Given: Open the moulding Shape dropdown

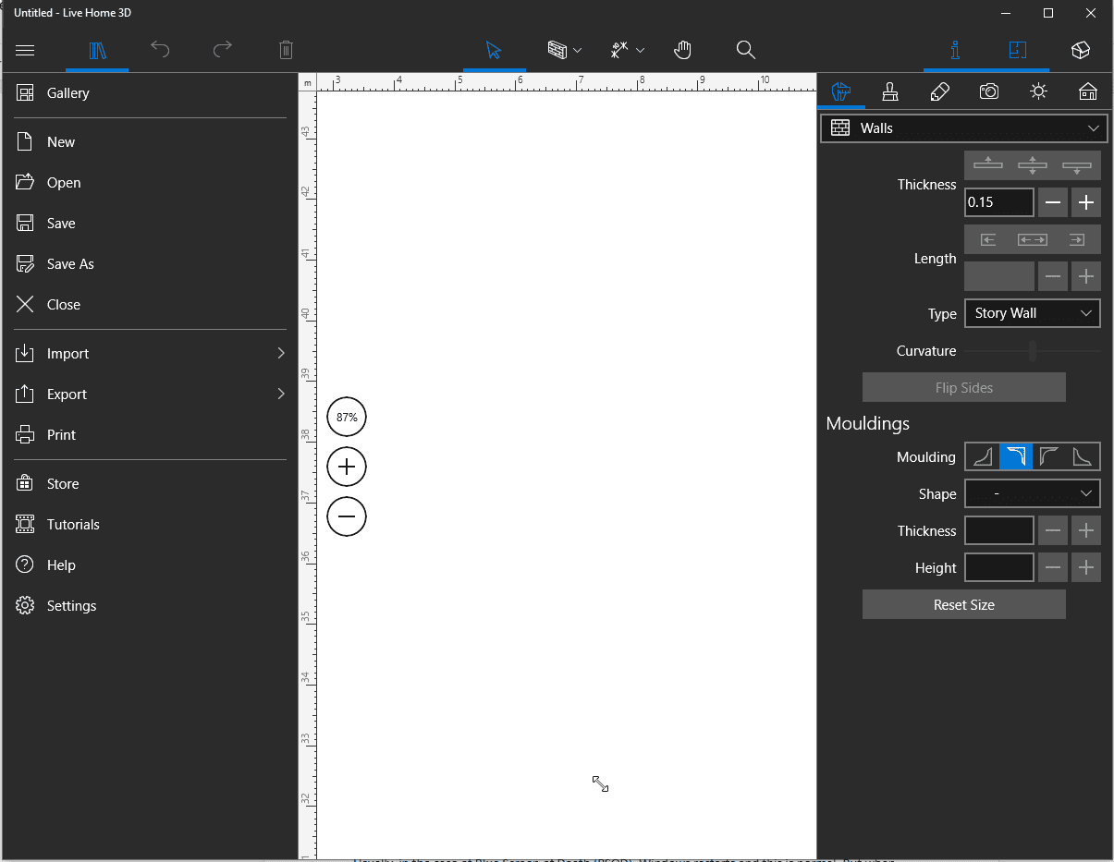Looking at the screenshot, I should coord(1033,494).
